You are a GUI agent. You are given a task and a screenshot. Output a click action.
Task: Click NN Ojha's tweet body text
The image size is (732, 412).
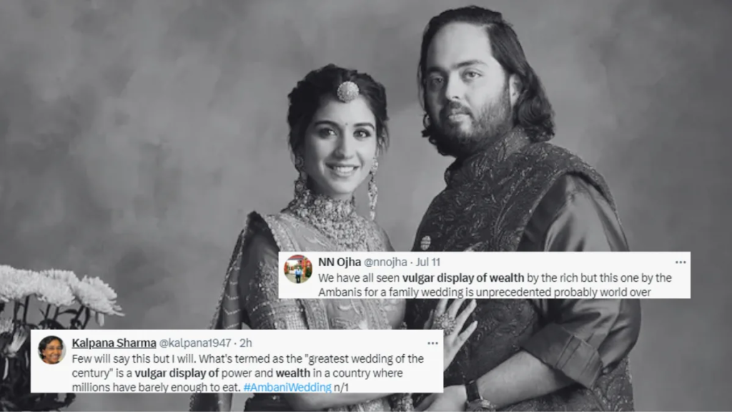tap(495, 285)
